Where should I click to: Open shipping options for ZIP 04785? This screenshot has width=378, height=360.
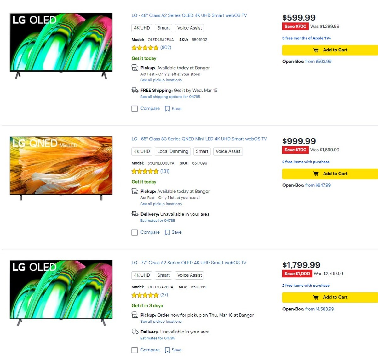click(x=170, y=97)
